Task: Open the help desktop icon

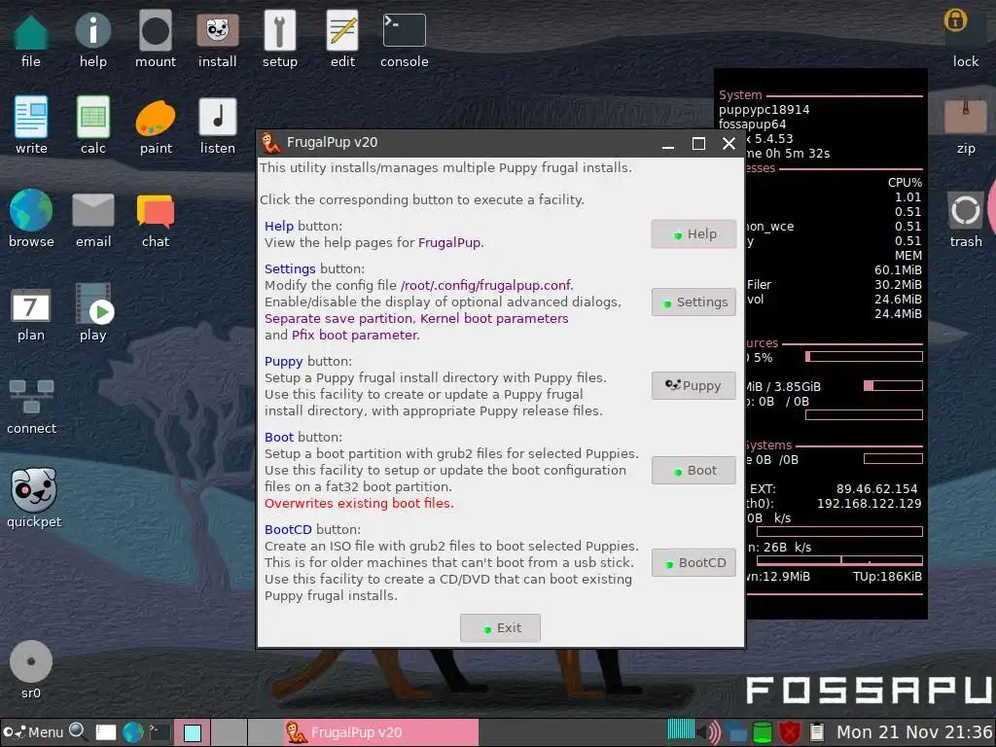Action: tap(92, 30)
